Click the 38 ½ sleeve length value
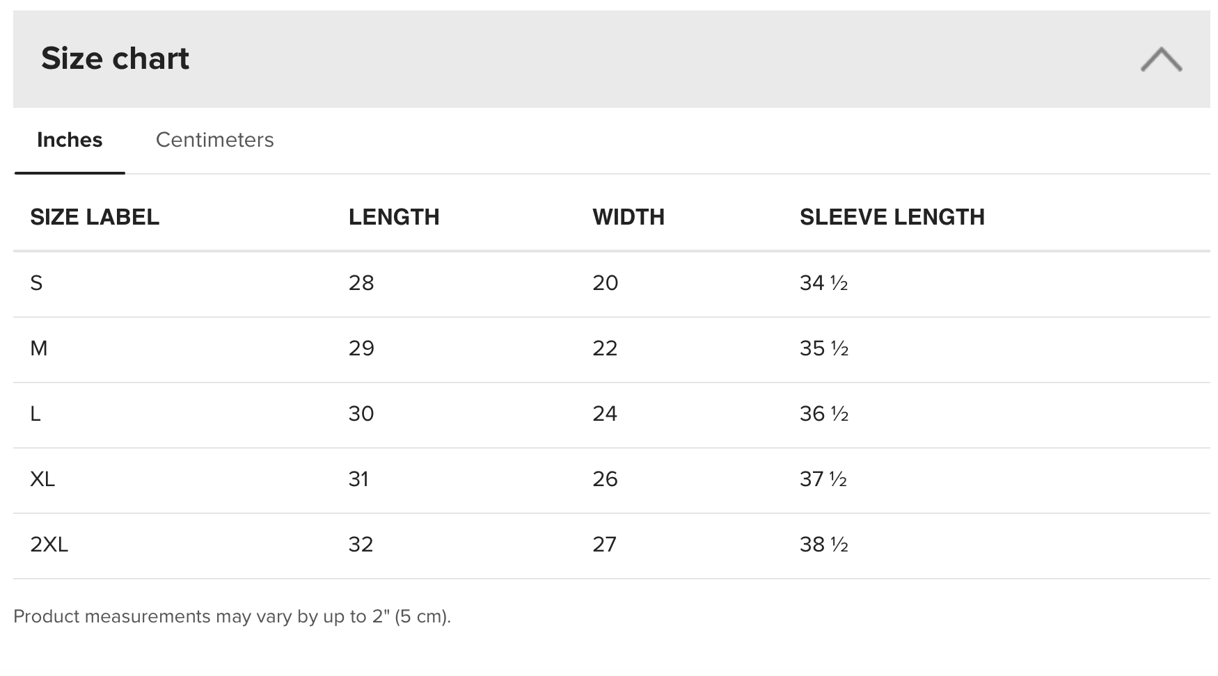Image resolution: width=1218 pixels, height=676 pixels. point(824,545)
